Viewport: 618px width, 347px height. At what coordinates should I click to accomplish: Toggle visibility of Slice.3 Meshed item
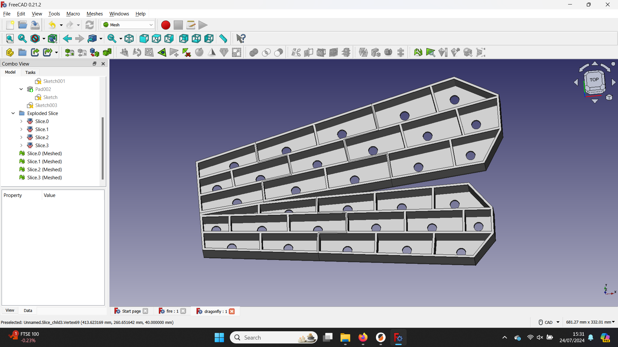pyautogui.click(x=44, y=178)
